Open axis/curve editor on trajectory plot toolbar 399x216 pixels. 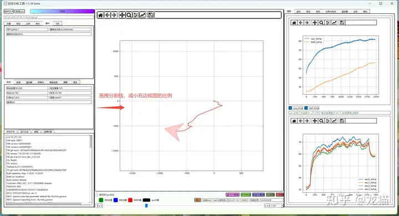point(143,16)
